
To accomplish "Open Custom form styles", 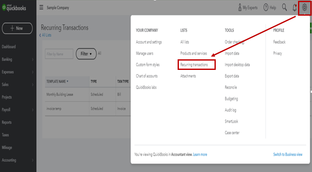I will 148,65.
